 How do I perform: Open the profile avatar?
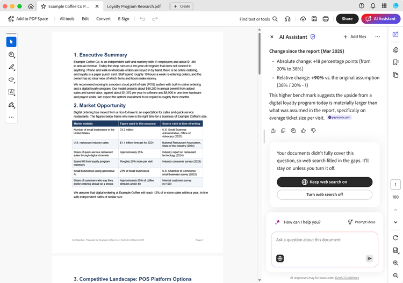coord(395,6)
